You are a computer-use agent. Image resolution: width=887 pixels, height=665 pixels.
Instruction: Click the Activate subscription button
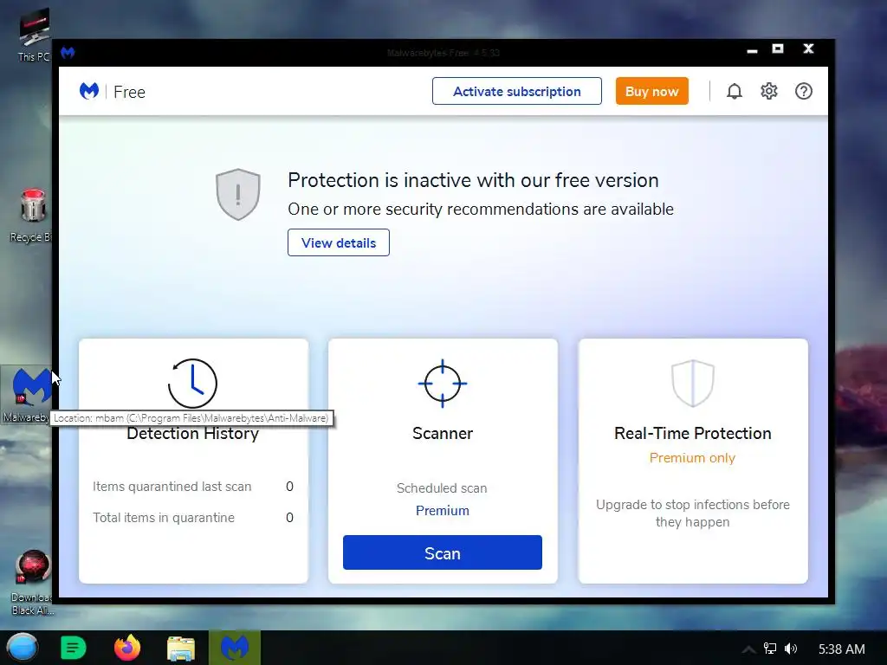pyautogui.click(x=517, y=91)
